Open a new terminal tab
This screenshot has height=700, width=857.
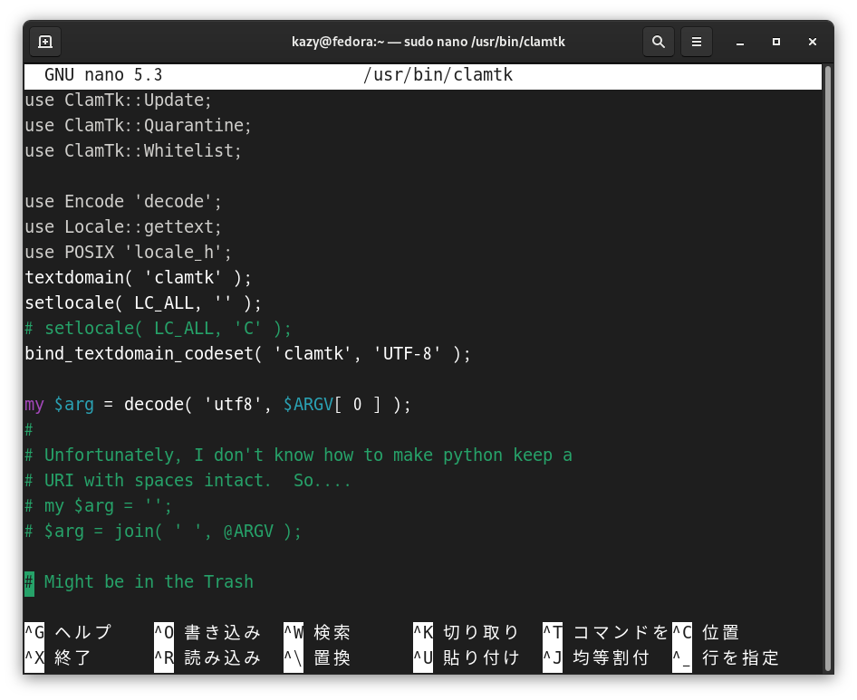pos(45,42)
